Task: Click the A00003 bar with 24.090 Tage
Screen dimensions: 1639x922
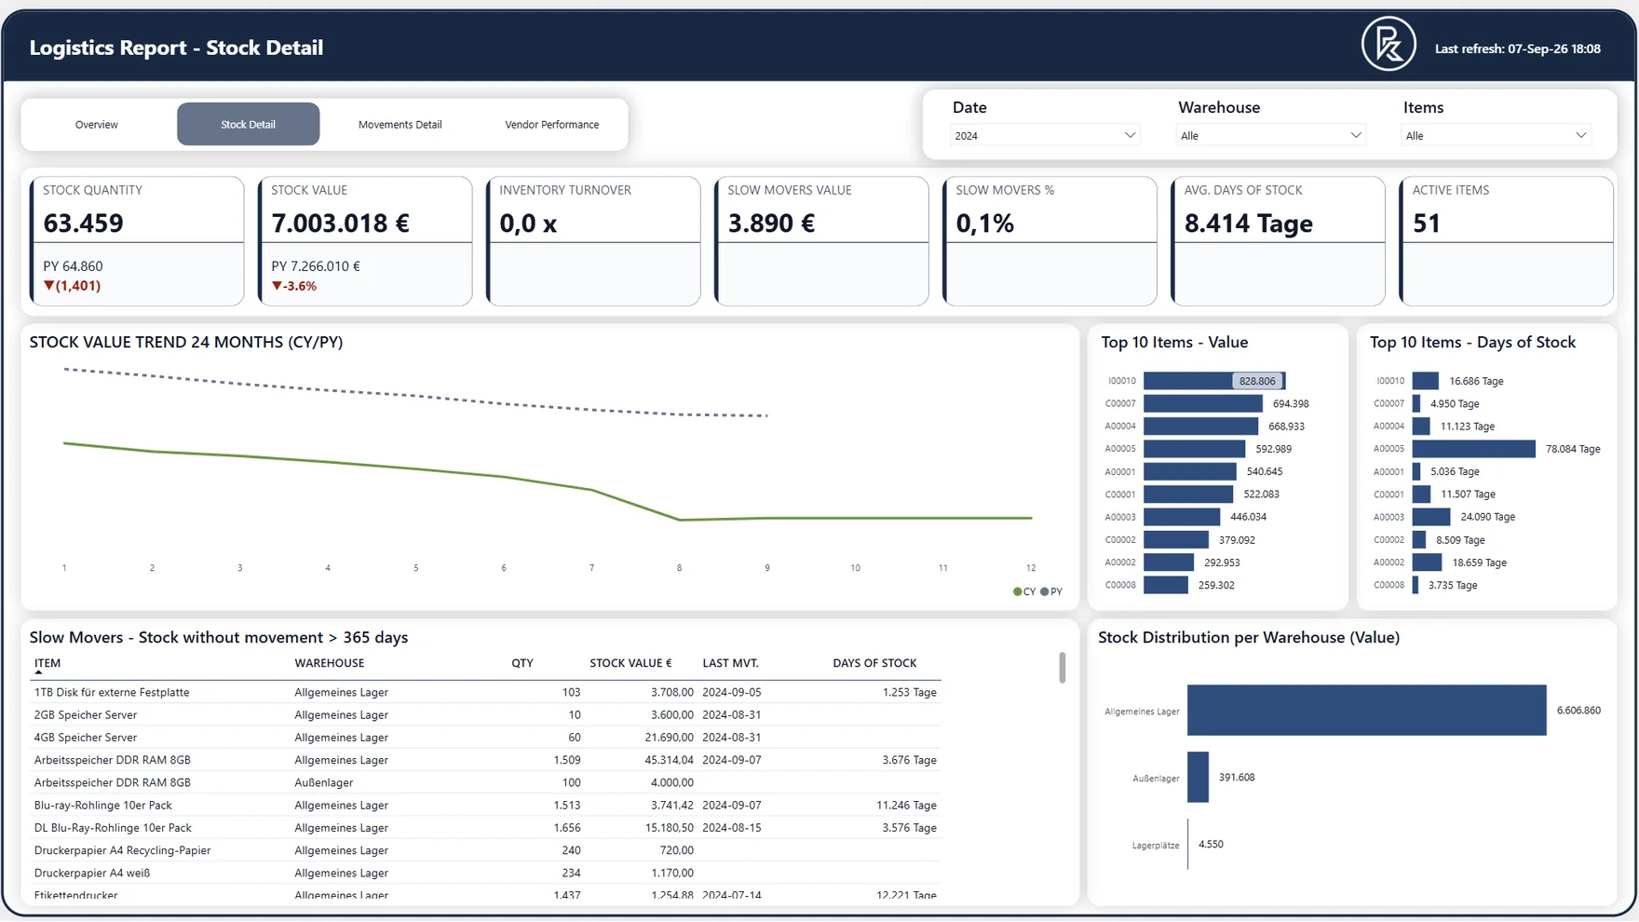Action: coord(1431,517)
